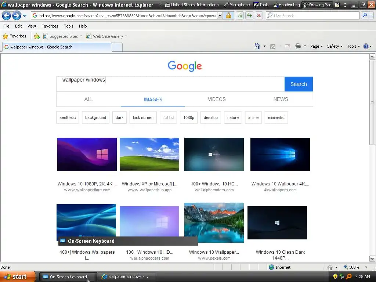Open the command bar Tools dropdown
The height and width of the screenshot is (282, 376).
click(x=354, y=46)
